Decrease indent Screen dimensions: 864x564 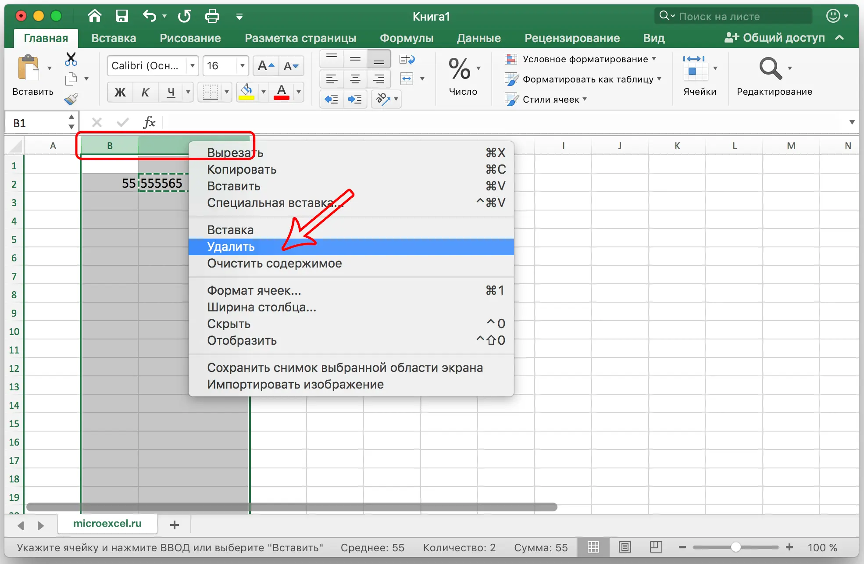(332, 99)
